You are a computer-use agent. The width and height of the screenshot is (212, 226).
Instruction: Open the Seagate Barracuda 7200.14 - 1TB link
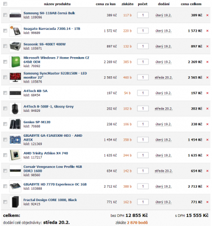(x=52, y=29)
